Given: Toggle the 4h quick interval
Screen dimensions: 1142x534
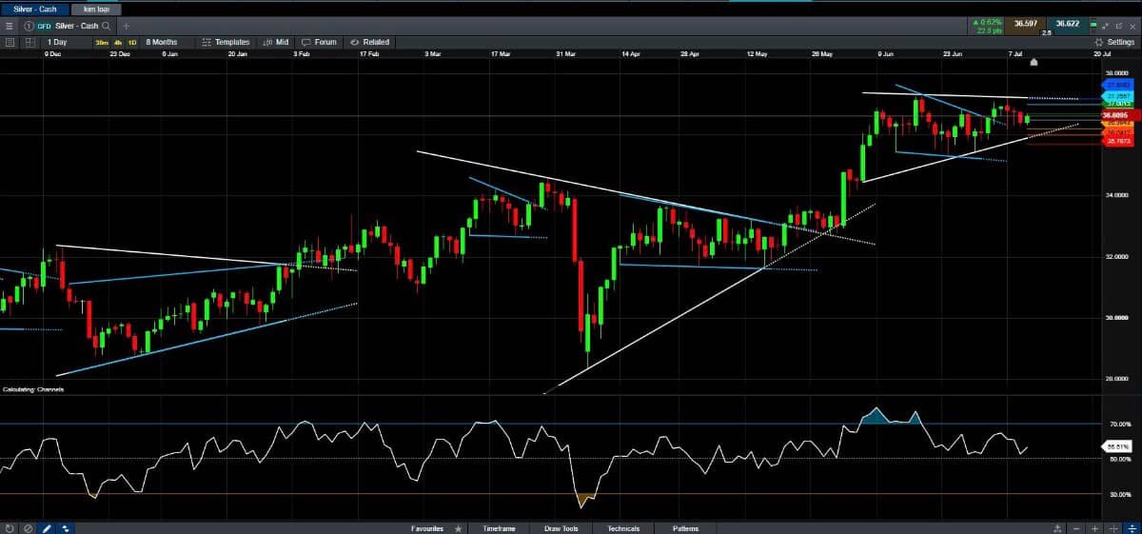Looking at the screenshot, I should [x=118, y=42].
